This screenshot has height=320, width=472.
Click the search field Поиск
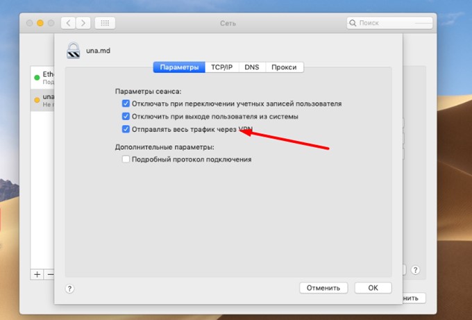389,23
